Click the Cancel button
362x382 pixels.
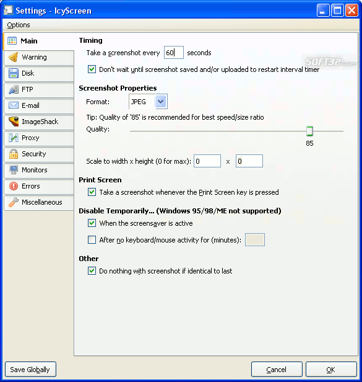click(x=277, y=370)
